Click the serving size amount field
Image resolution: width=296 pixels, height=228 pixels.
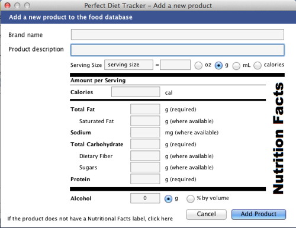(x=175, y=65)
